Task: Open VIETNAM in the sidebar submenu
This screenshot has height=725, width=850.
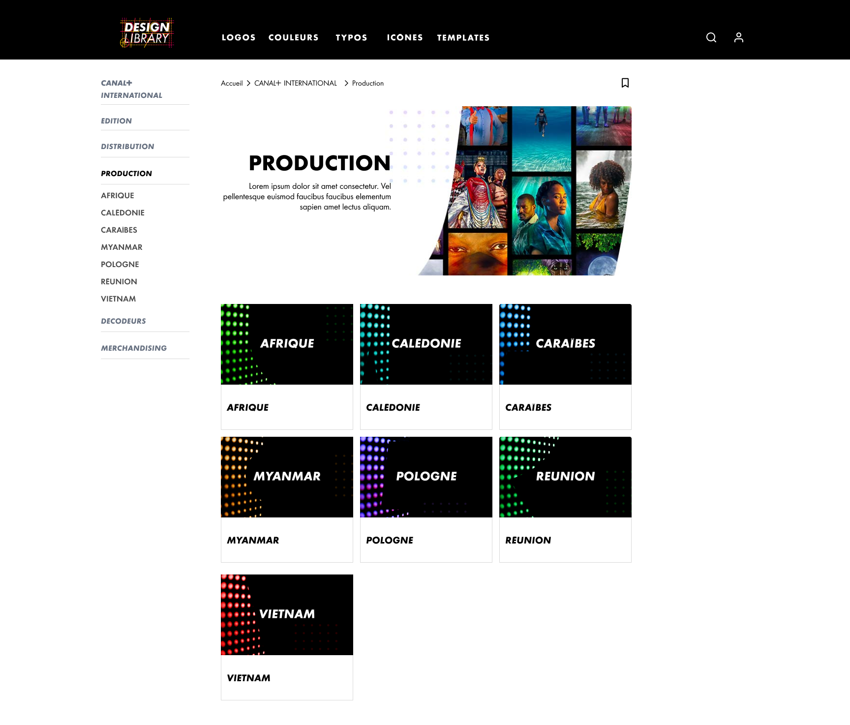Action: (119, 299)
